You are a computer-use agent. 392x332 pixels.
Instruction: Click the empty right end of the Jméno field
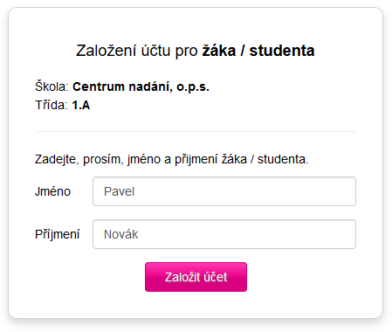320,191
